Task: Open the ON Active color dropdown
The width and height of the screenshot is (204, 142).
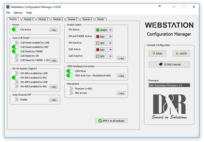Action: [104, 30]
